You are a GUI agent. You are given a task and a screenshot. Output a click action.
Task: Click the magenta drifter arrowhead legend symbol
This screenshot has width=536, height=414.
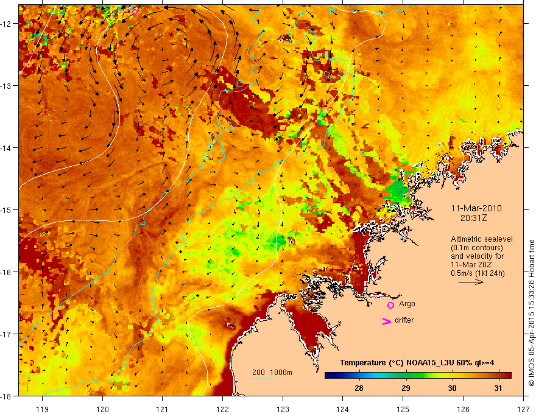point(387,321)
